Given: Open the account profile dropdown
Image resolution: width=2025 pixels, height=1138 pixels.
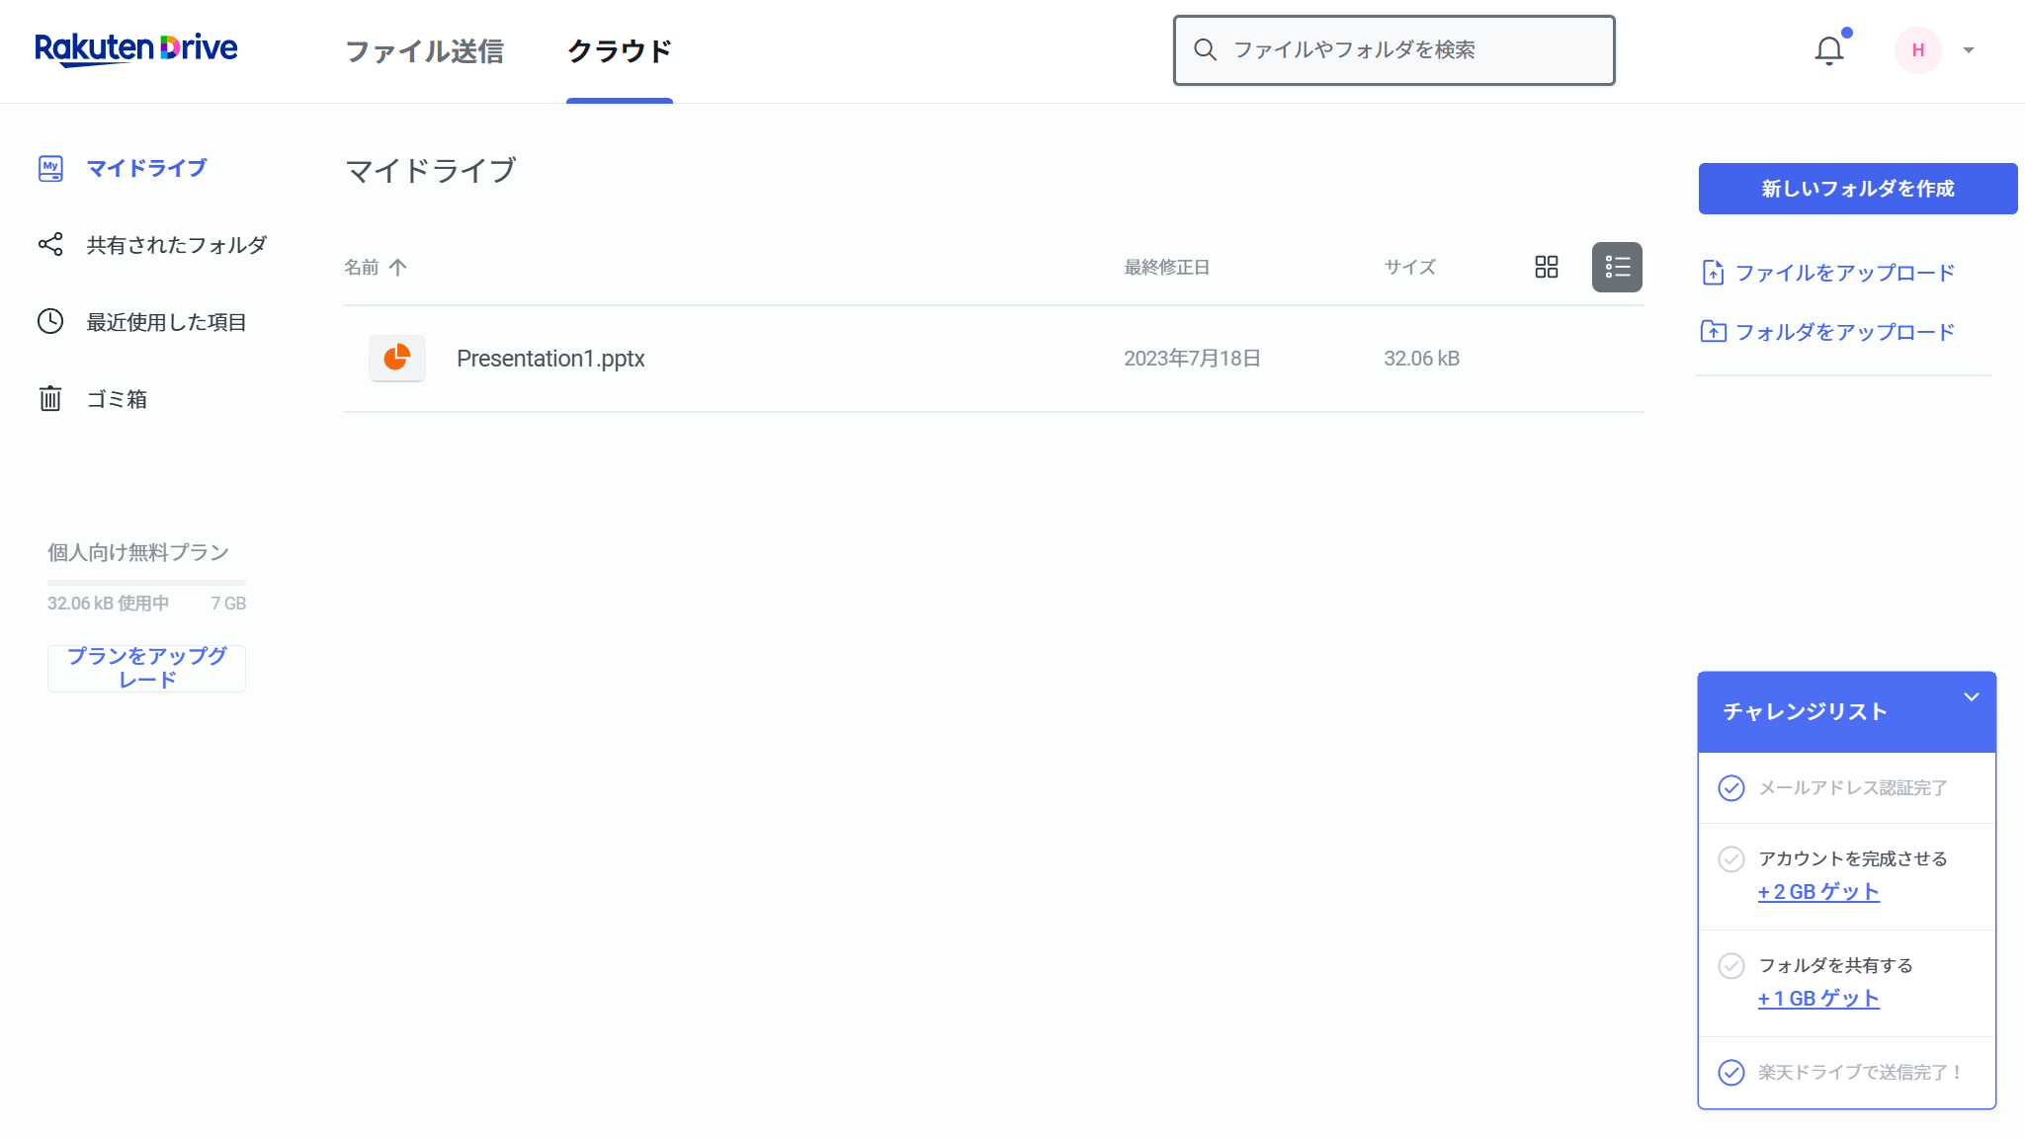Looking at the screenshot, I should click(1938, 49).
